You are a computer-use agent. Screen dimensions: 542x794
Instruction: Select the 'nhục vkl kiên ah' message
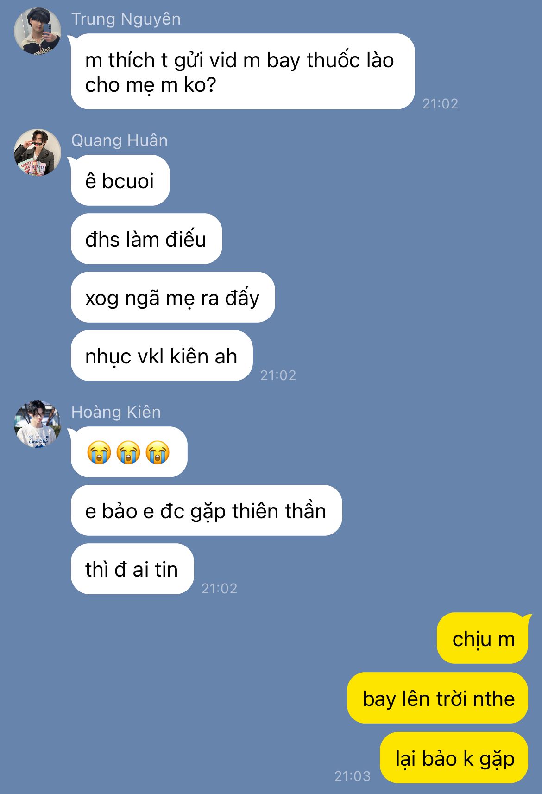pos(162,356)
